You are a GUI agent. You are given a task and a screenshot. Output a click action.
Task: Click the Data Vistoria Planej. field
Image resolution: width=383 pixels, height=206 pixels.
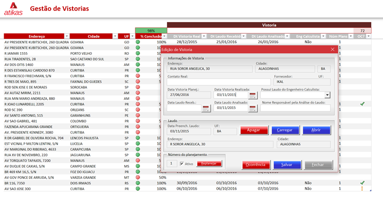[189, 95]
